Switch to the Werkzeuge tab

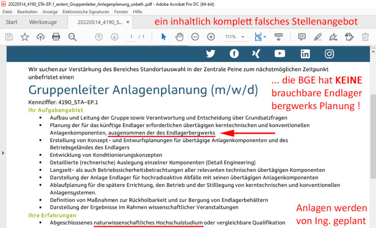(43, 22)
